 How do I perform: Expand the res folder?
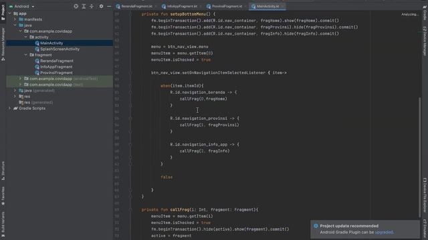15,97
